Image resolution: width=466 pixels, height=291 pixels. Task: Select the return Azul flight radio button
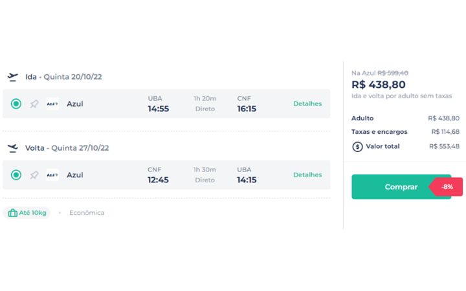[16, 175]
